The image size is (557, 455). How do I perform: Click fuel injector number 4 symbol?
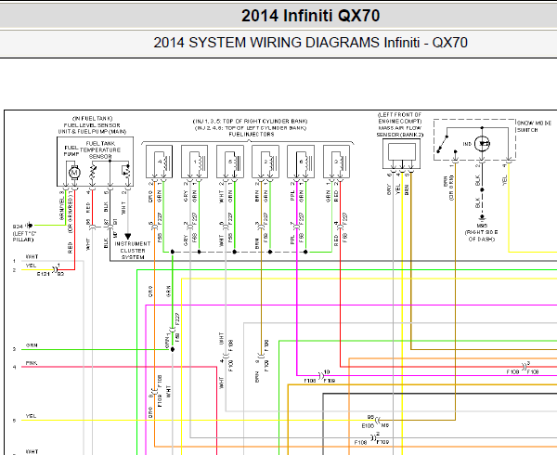tap(159, 162)
